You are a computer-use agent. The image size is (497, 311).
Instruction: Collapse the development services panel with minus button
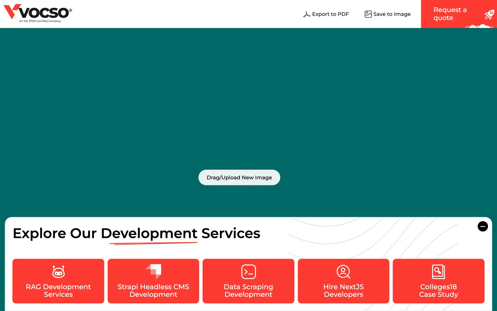tap(483, 226)
